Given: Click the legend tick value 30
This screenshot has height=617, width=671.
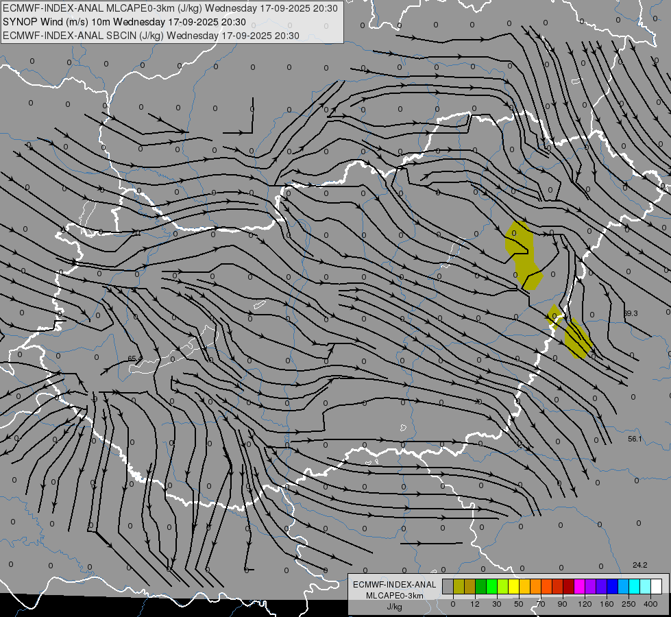Looking at the screenshot, I should (497, 604).
